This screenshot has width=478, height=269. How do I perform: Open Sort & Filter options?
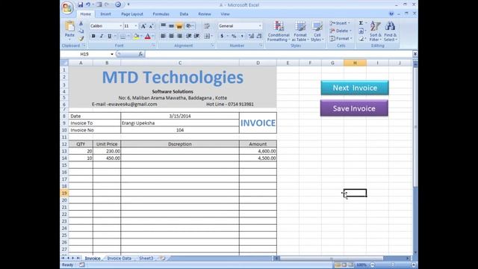pyautogui.click(x=375, y=31)
